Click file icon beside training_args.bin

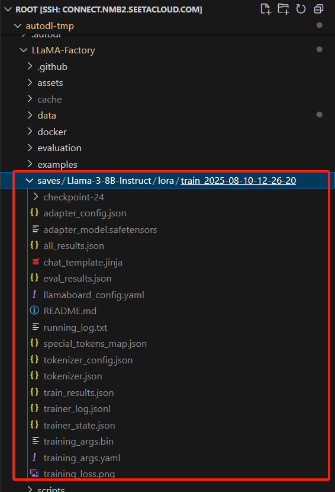(x=36, y=441)
